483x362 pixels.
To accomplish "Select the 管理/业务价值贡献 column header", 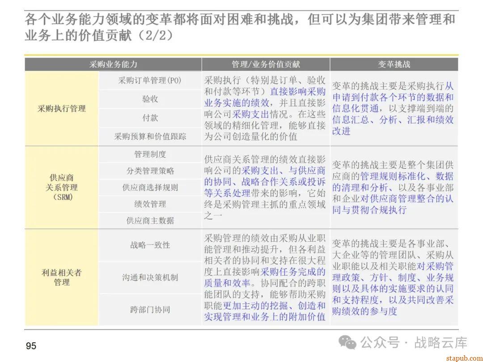I will [265, 64].
